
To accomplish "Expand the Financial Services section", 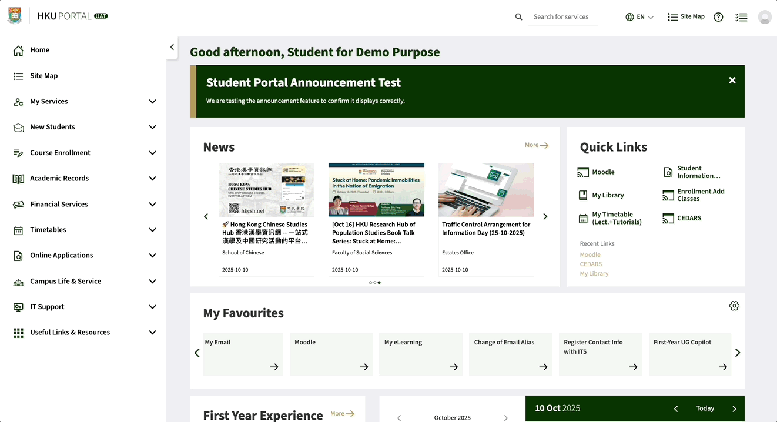I will (x=152, y=205).
